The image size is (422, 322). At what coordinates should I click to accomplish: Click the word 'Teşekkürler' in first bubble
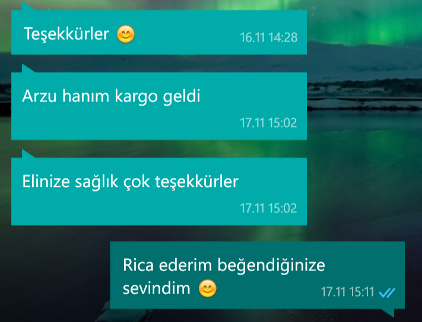66,34
